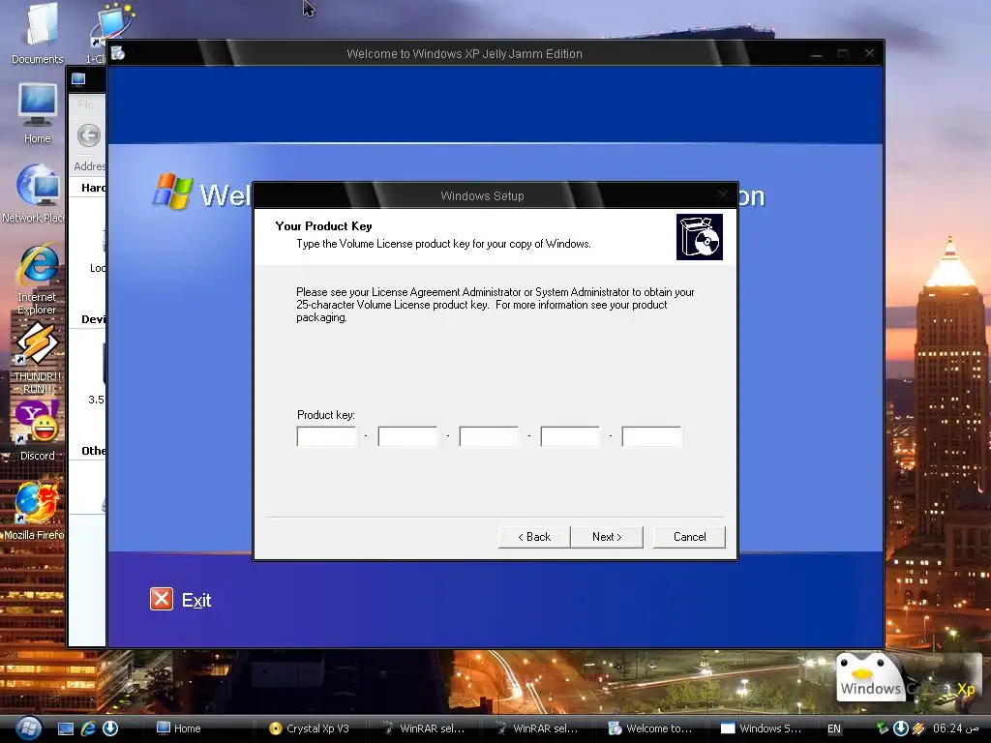Viewport: 991px width, 743px height.
Task: Click Show Desktop quick launch icon
Action: tap(66, 728)
